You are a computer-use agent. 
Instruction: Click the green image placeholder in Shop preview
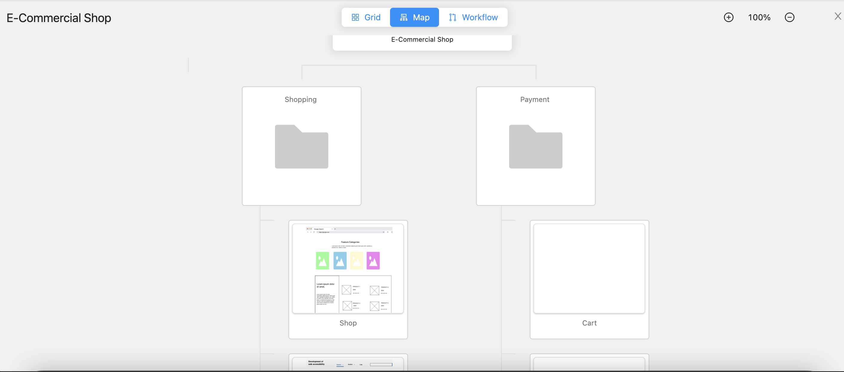[322, 261]
